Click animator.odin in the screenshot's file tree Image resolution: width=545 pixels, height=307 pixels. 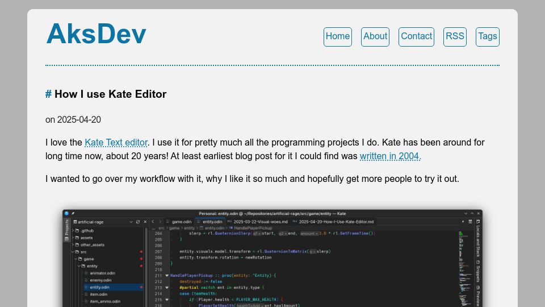(102, 273)
